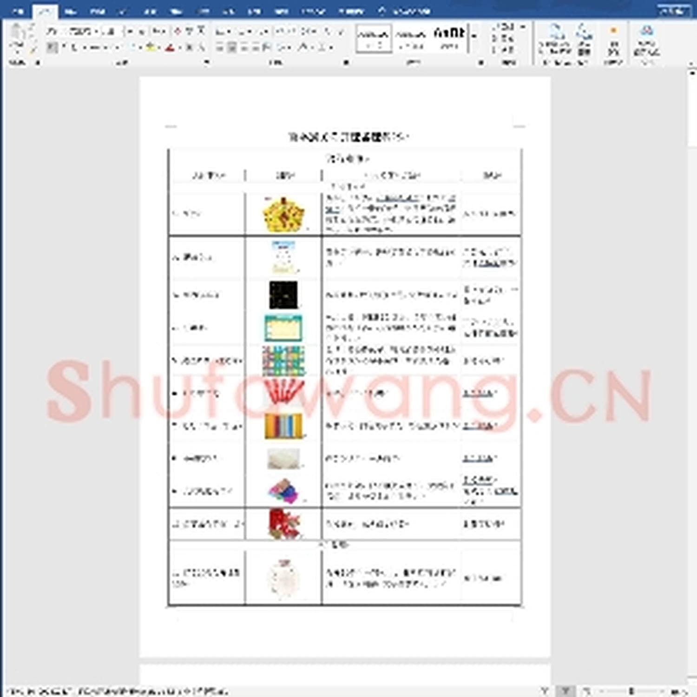Open the File tab
697x697 pixels.
click(x=18, y=11)
